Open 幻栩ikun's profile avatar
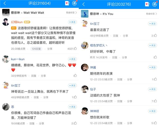The height and width of the screenshot is (127, 159). click(x=6, y=22)
